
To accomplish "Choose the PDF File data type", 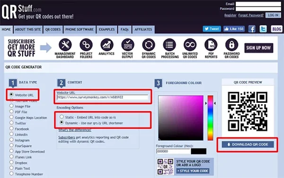I will tap(11, 111).
